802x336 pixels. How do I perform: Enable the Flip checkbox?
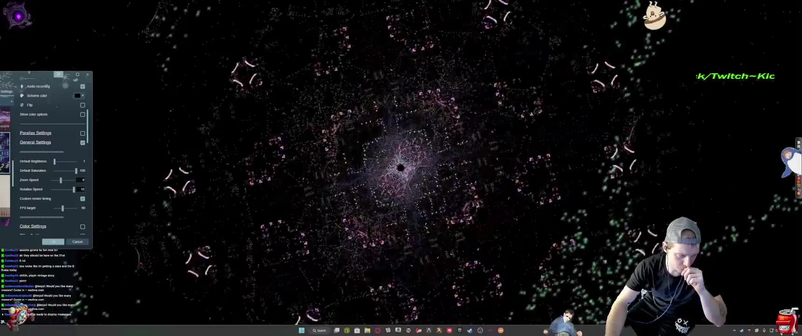click(x=83, y=105)
